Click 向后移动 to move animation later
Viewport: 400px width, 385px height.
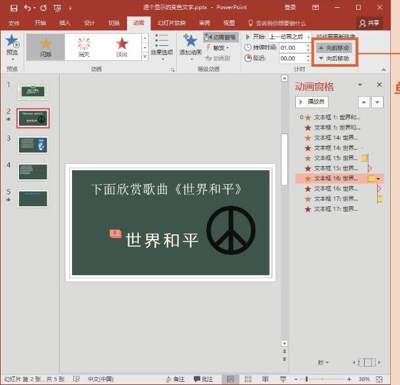335,59
